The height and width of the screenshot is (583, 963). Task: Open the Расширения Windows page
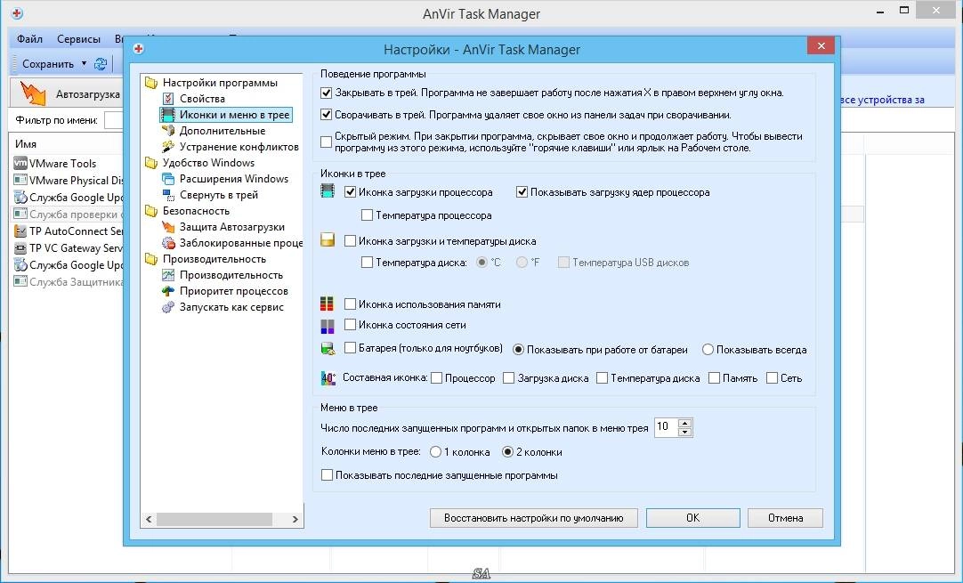234,178
